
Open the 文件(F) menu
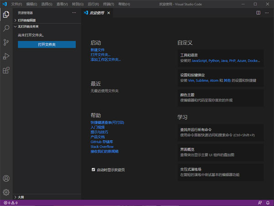[x=16, y=4]
